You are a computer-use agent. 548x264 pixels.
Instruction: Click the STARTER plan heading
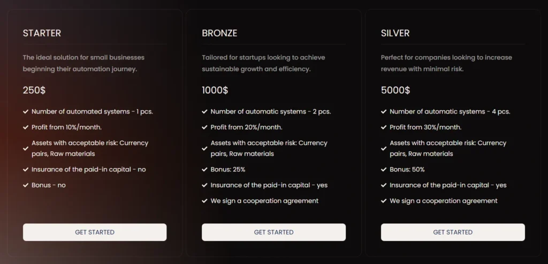tap(42, 33)
